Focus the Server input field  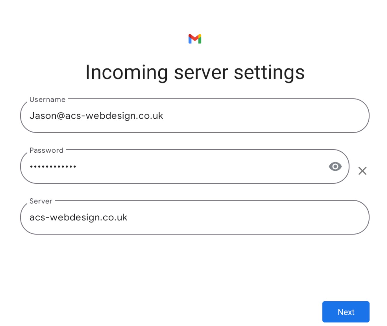[195, 217]
